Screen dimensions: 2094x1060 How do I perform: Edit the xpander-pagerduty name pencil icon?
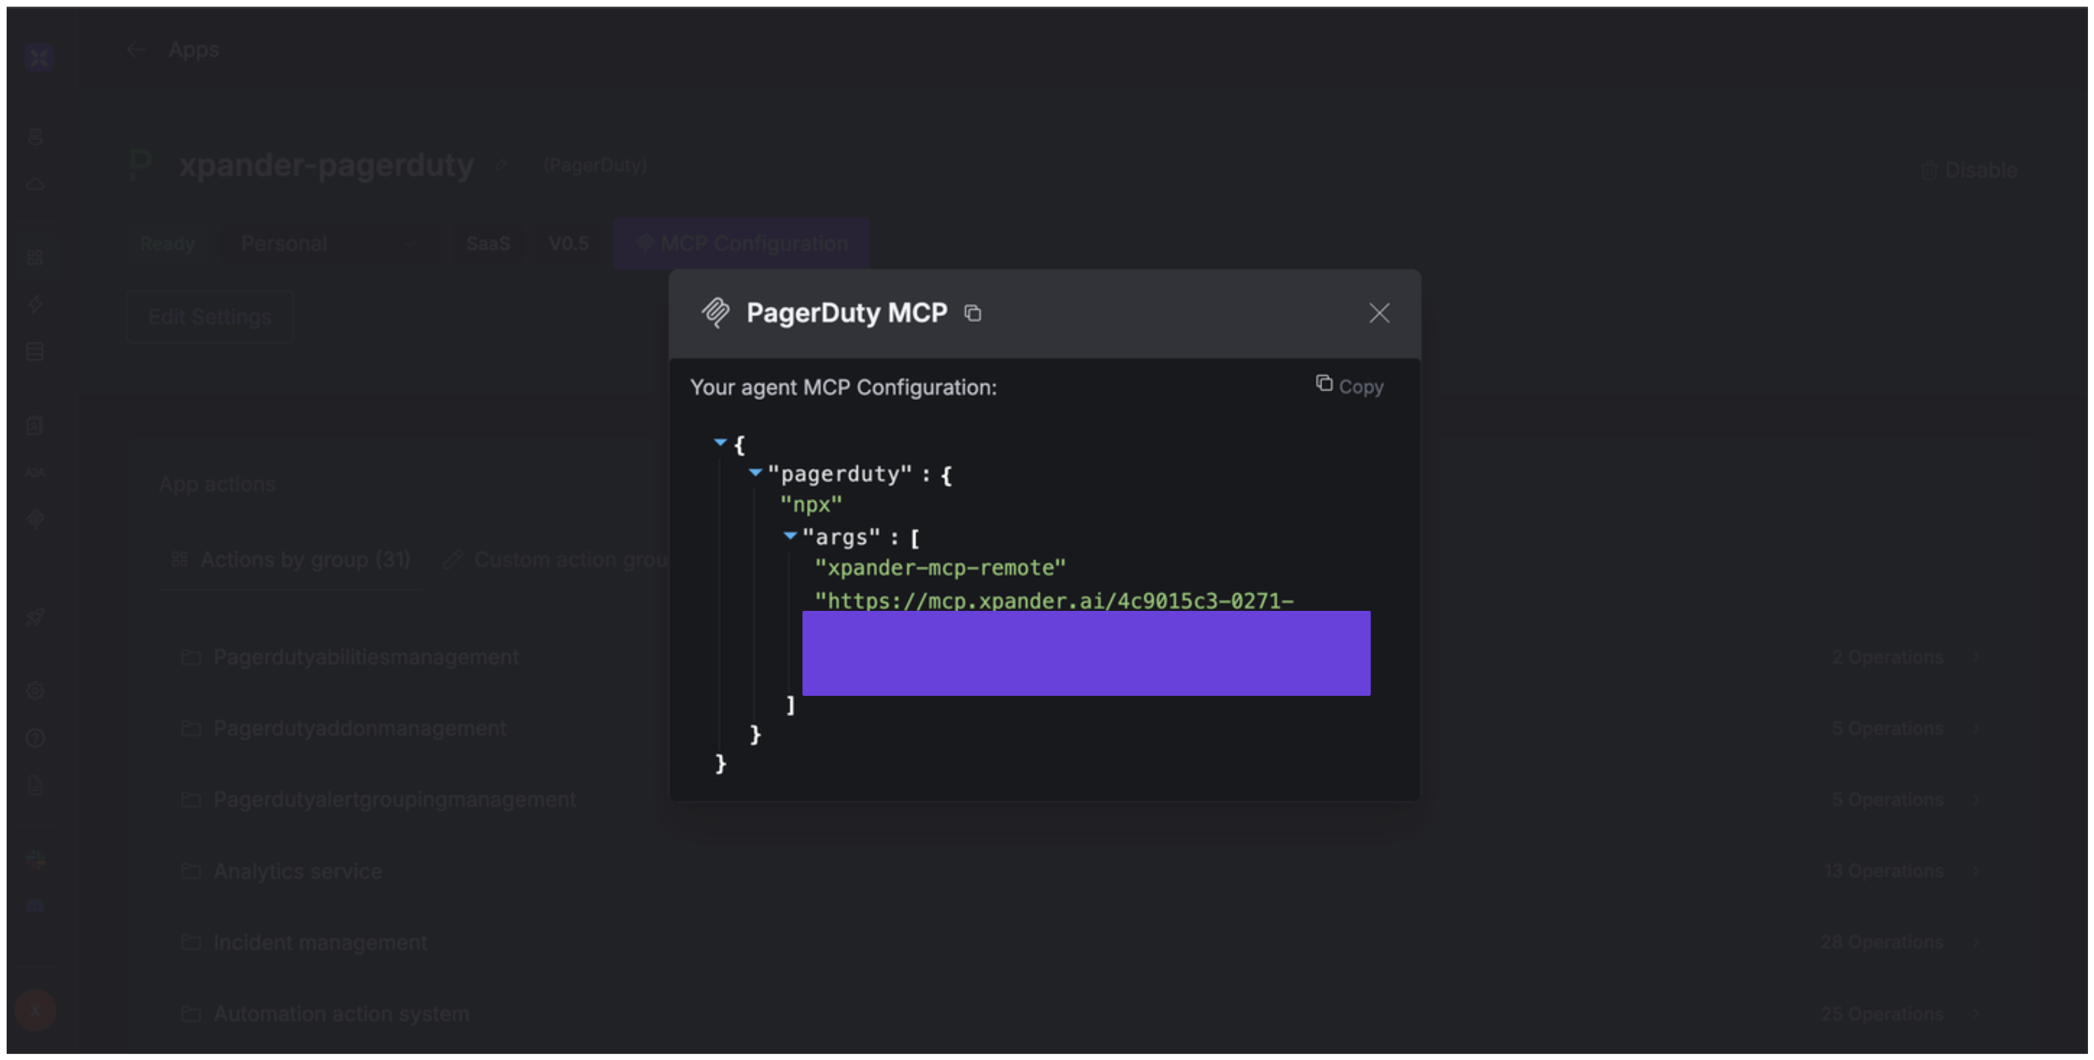tap(501, 166)
